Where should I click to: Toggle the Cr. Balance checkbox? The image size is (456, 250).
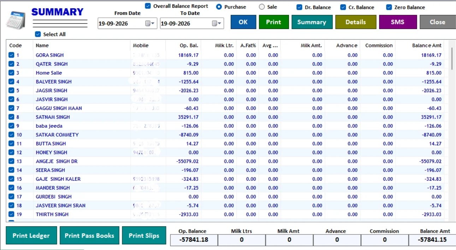coord(343,7)
